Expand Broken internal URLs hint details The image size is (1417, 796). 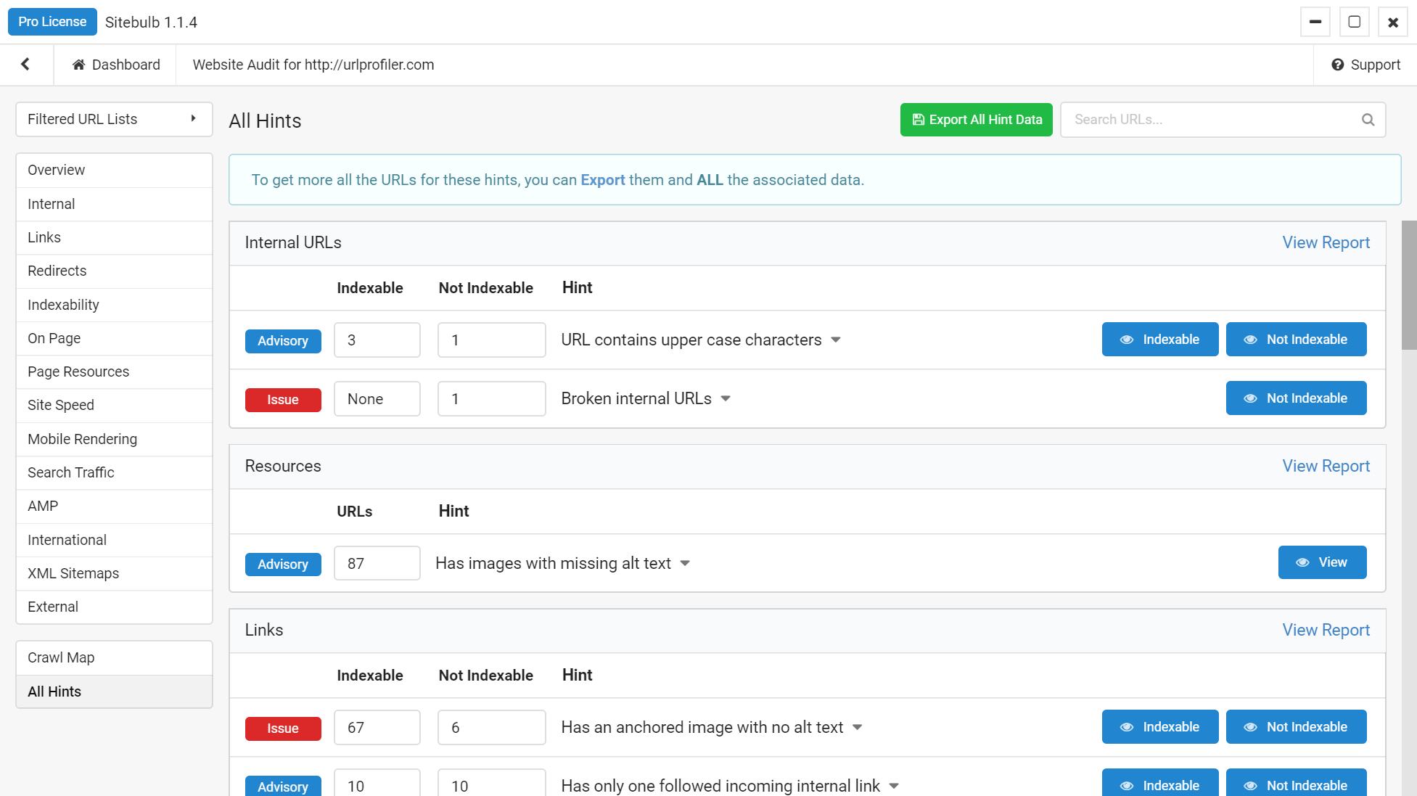(726, 399)
